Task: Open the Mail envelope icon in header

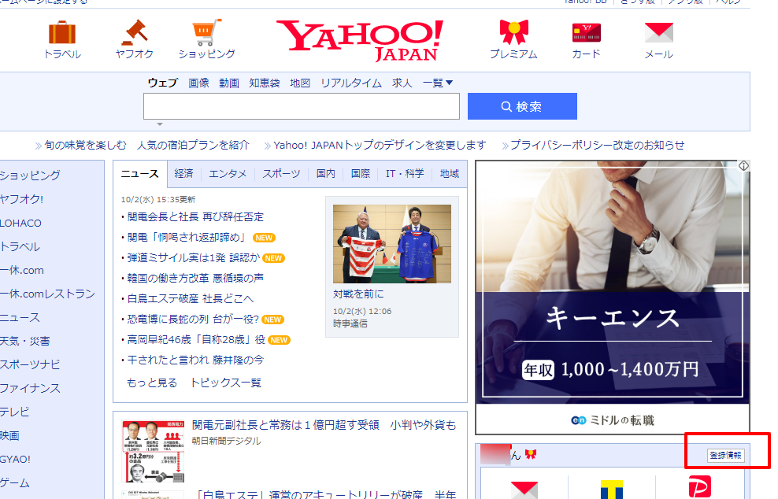Action: 658,33
